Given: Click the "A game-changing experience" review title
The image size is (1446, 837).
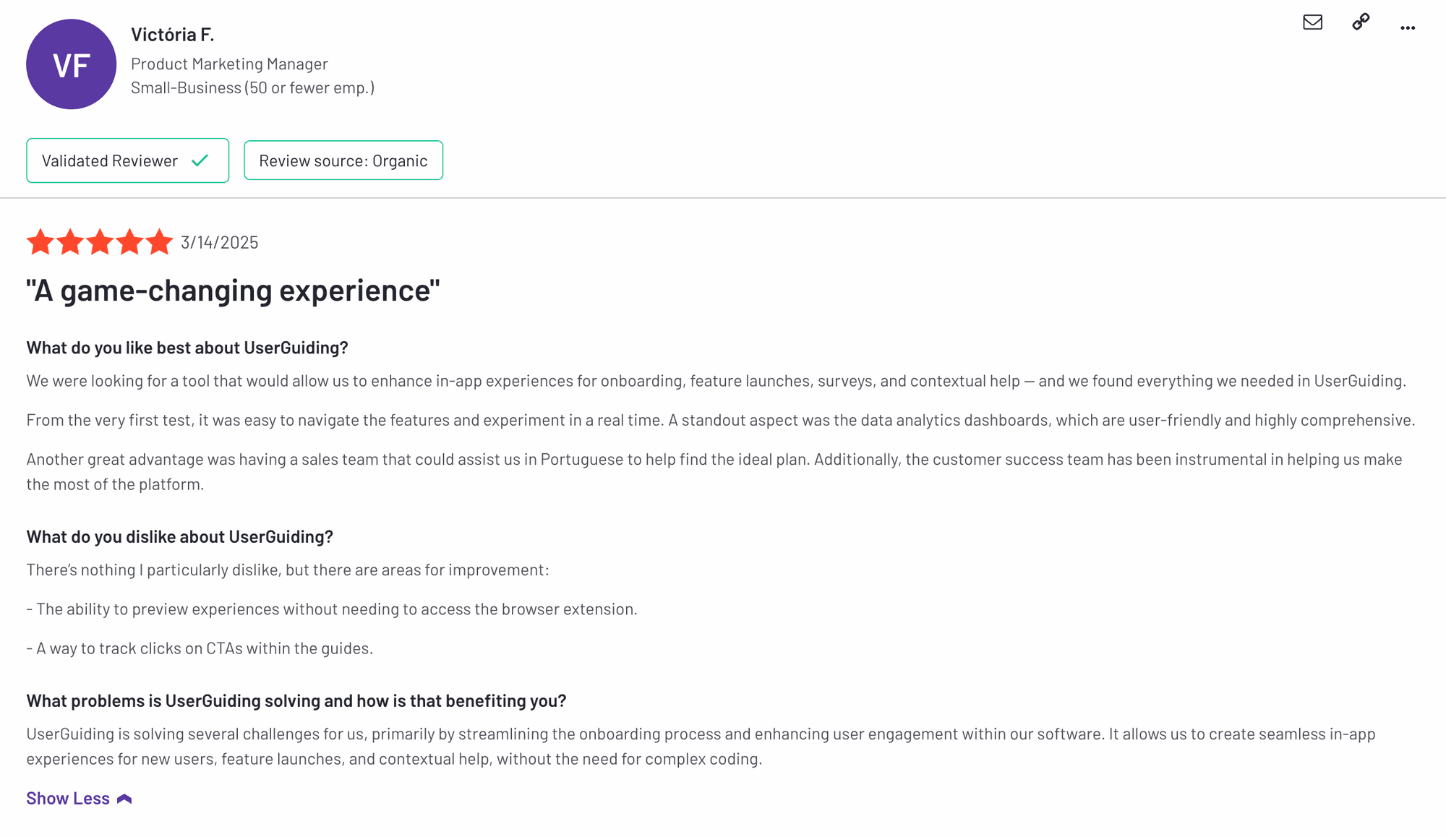Looking at the screenshot, I should click(233, 291).
